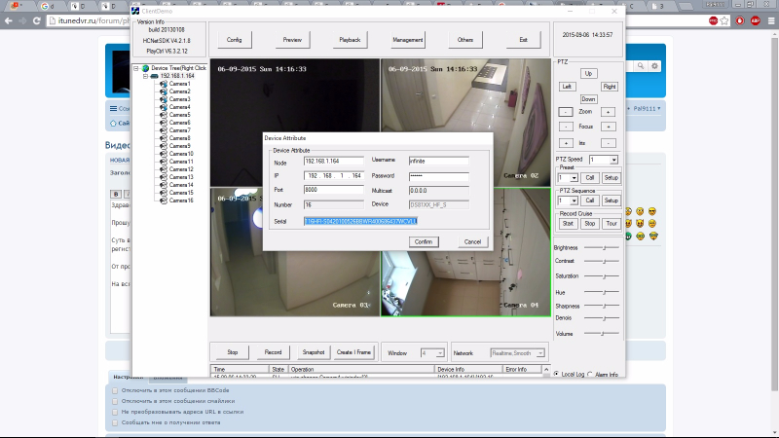This screenshot has width=779, height=438.
Task: Zoom out with the minus button
Action: pos(566,112)
